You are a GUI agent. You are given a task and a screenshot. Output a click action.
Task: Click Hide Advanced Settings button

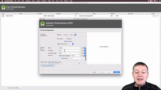(48, 65)
